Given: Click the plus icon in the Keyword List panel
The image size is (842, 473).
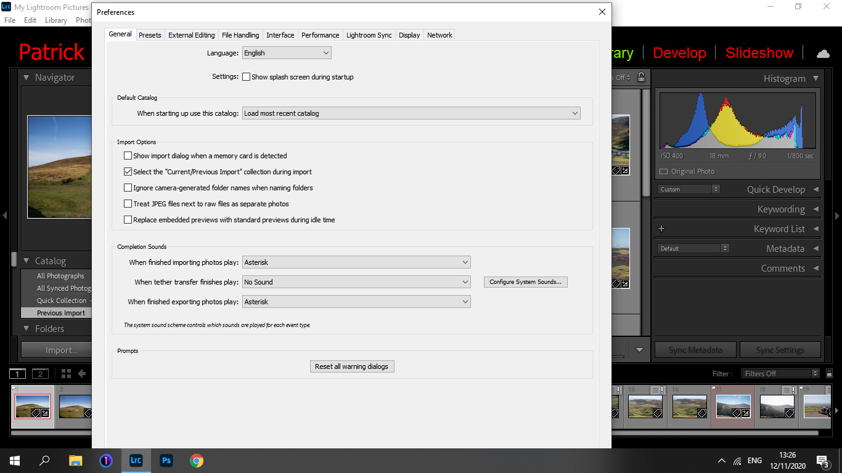Looking at the screenshot, I should [661, 228].
